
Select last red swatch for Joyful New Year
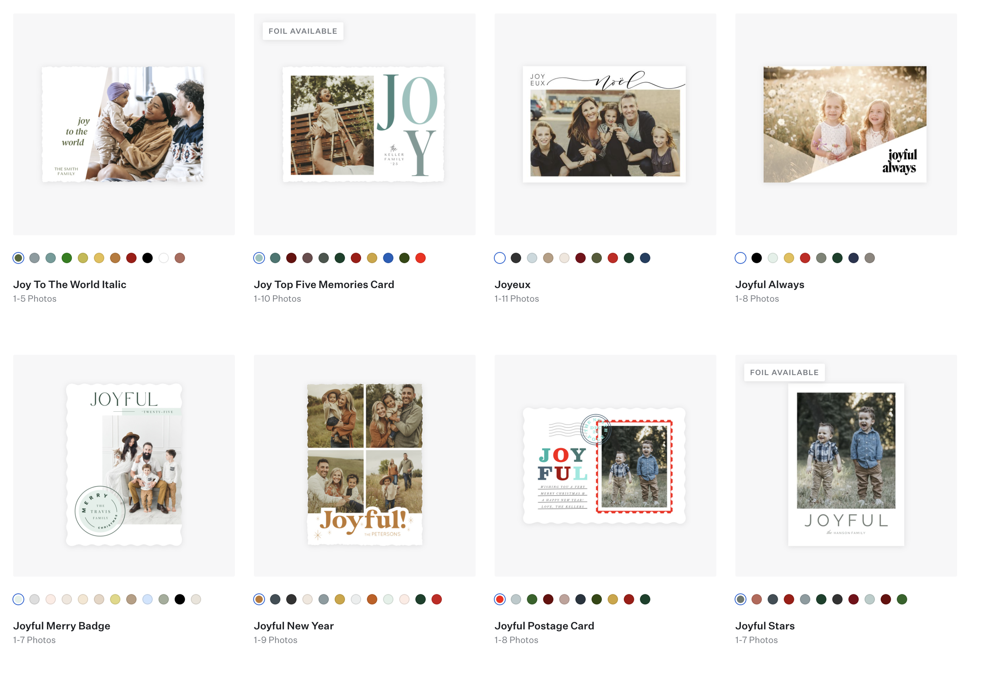(437, 599)
